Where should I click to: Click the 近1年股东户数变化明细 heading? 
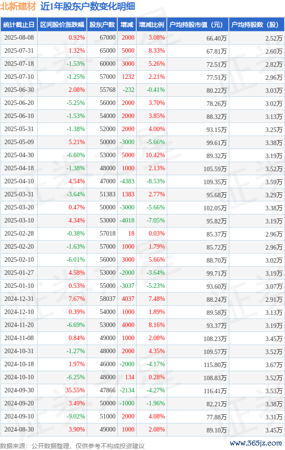pos(88,6)
